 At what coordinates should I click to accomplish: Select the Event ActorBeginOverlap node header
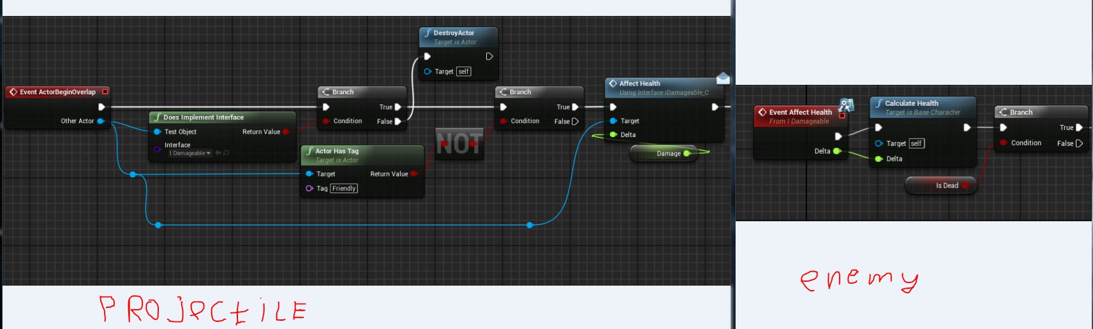pos(57,92)
